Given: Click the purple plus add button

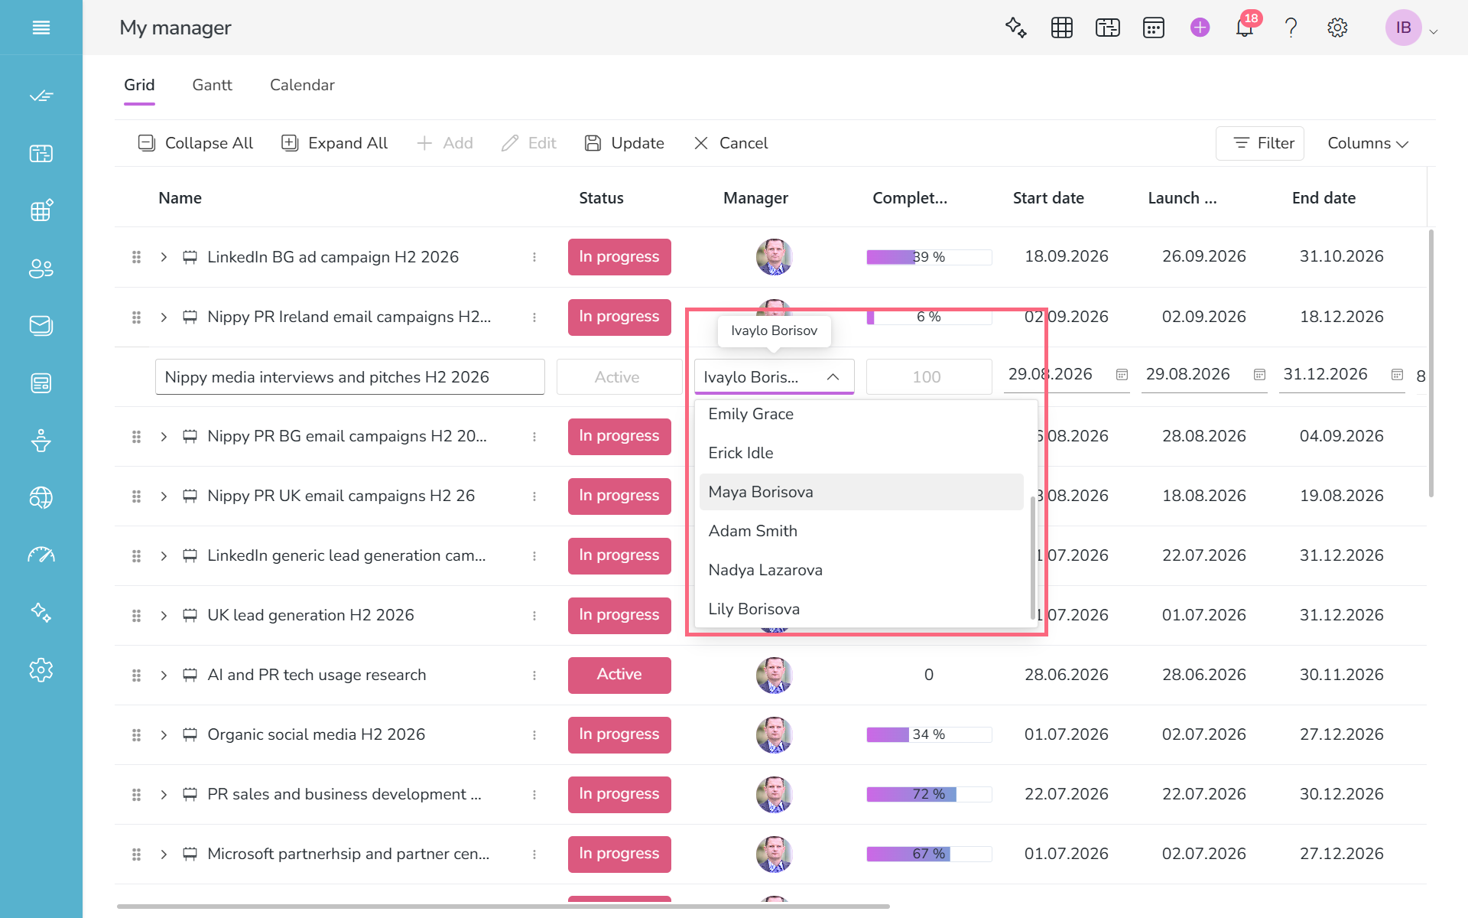Looking at the screenshot, I should (1200, 28).
